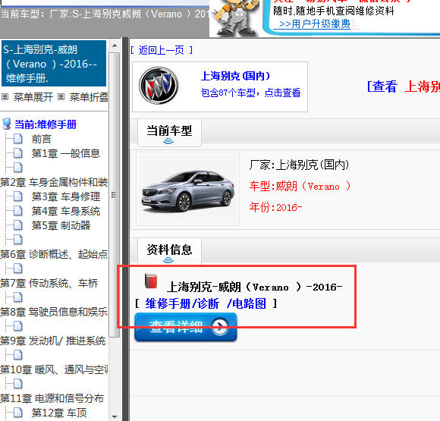Viewport: 440px width, 421px height.
Task: Click the page icon beside 第5章 制动器
Action: 18,225
